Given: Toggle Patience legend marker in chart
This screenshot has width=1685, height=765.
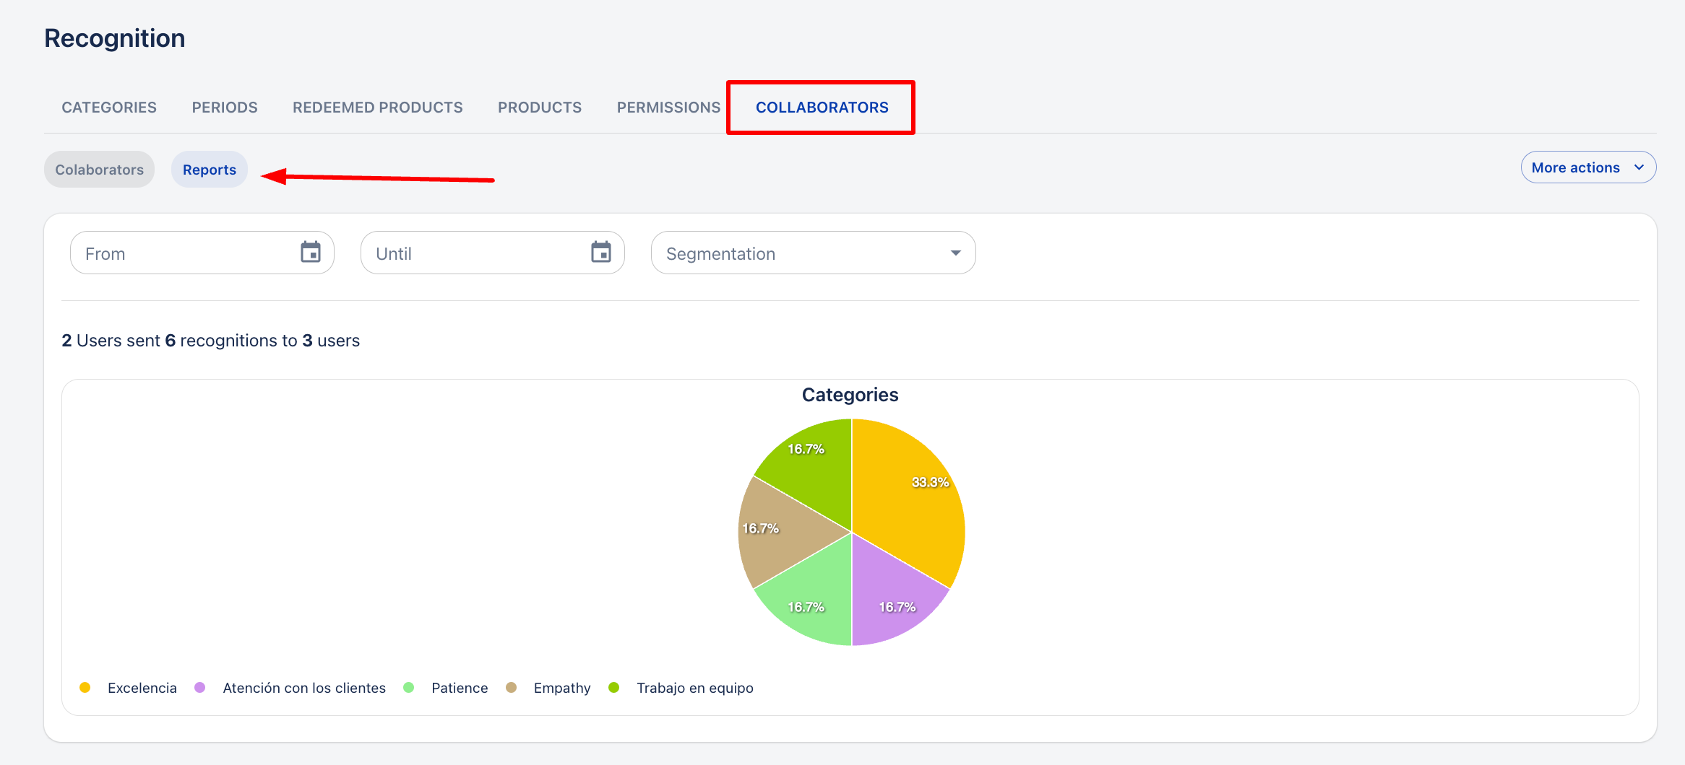Looking at the screenshot, I should click(409, 688).
